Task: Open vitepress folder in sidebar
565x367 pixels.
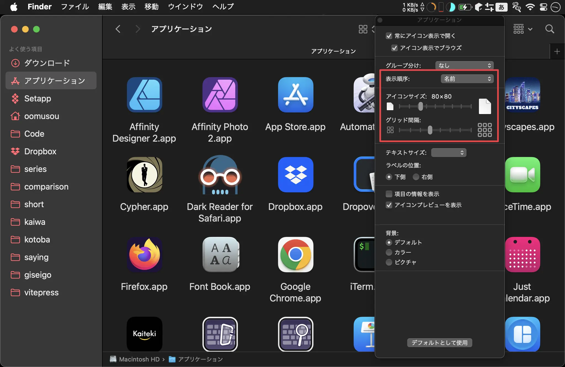Action: coord(51,292)
